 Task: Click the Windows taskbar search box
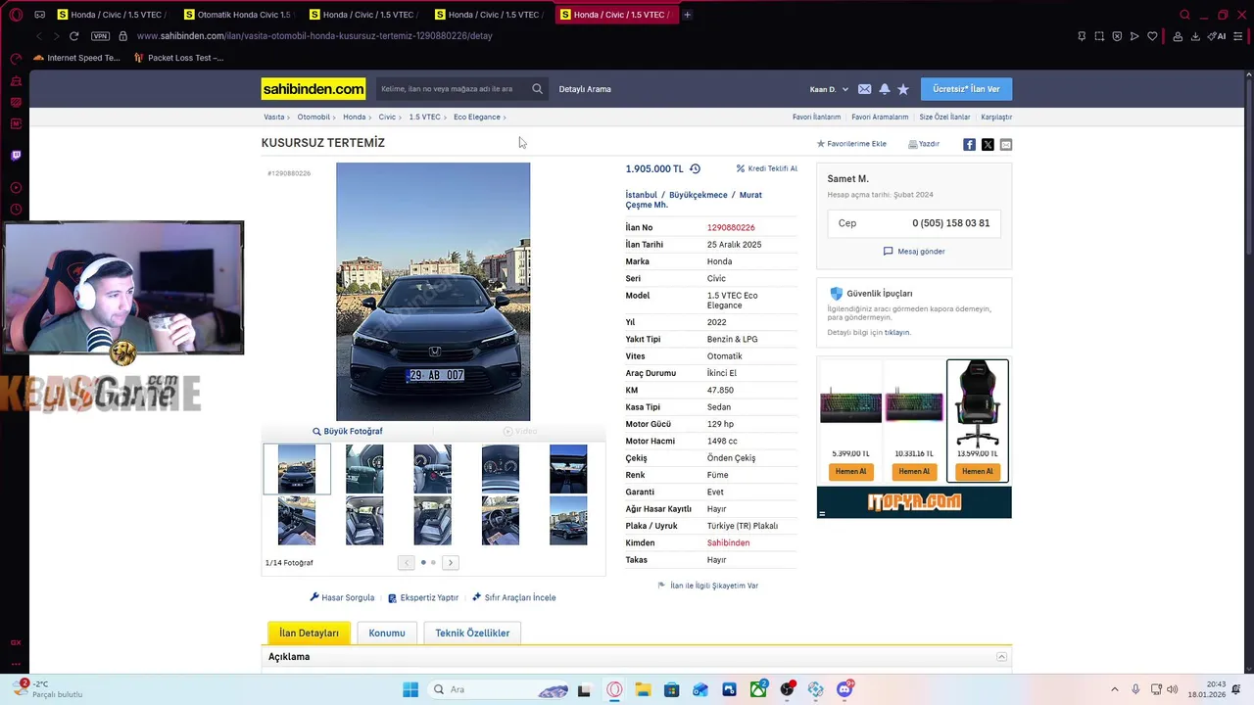pos(500,689)
